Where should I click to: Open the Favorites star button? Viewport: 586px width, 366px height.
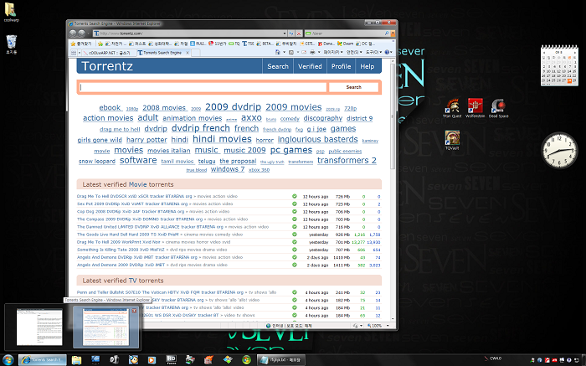point(80,44)
